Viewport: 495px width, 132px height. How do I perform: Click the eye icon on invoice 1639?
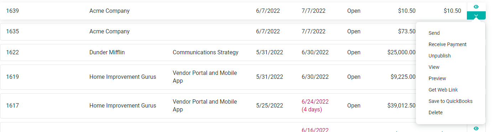[476, 7]
